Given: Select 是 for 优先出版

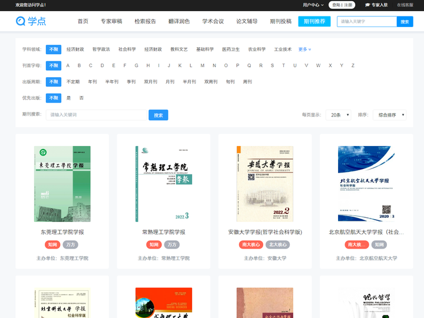Looking at the screenshot, I should 69,98.
